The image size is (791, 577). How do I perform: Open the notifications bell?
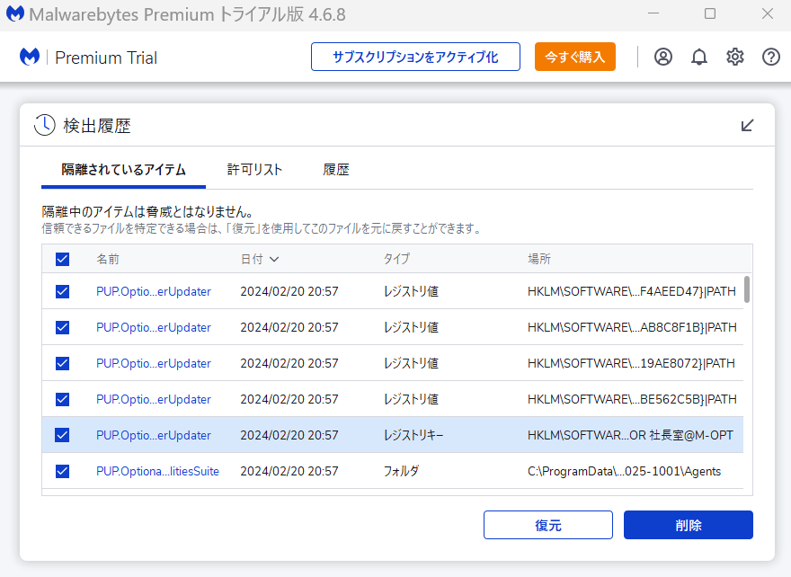[x=698, y=57]
